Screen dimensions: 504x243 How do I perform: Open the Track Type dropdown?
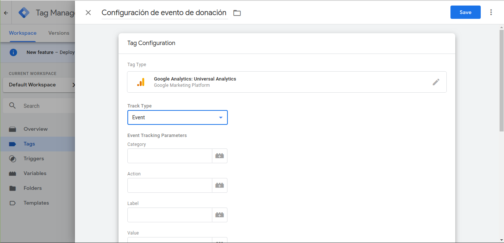(178, 117)
